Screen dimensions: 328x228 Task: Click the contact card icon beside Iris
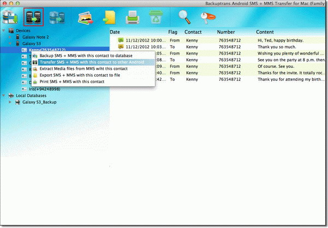pyautogui.click(x=24, y=89)
